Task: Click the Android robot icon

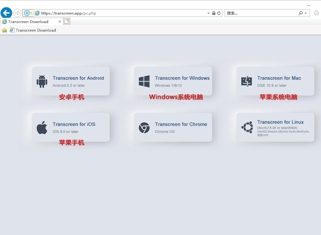Action: tap(42, 81)
